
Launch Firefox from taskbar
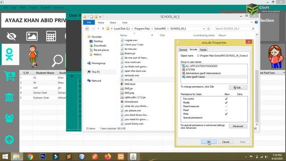coord(108,157)
